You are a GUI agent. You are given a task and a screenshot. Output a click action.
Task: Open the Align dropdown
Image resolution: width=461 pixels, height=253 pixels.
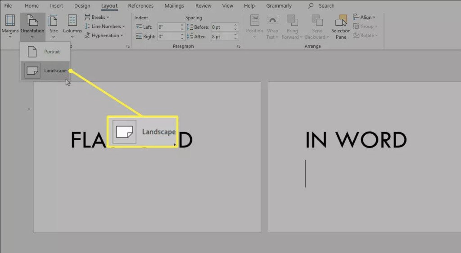point(364,18)
